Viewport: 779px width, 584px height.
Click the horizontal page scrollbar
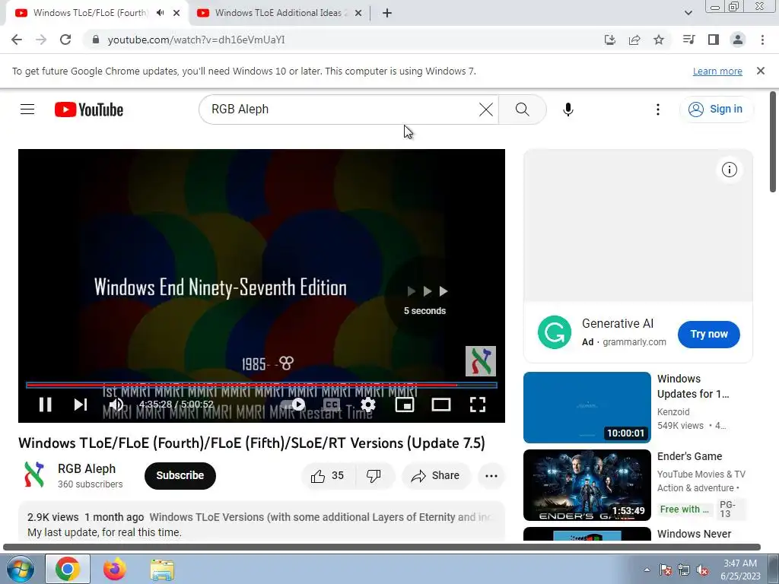382,547
